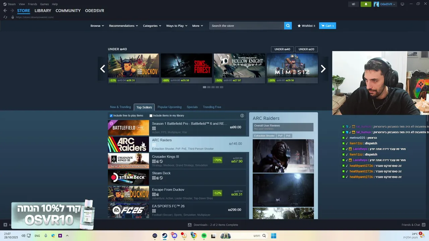Screen dimensions: 429x241
Task: Click the taskbar microphone icon
Action: point(46,236)
